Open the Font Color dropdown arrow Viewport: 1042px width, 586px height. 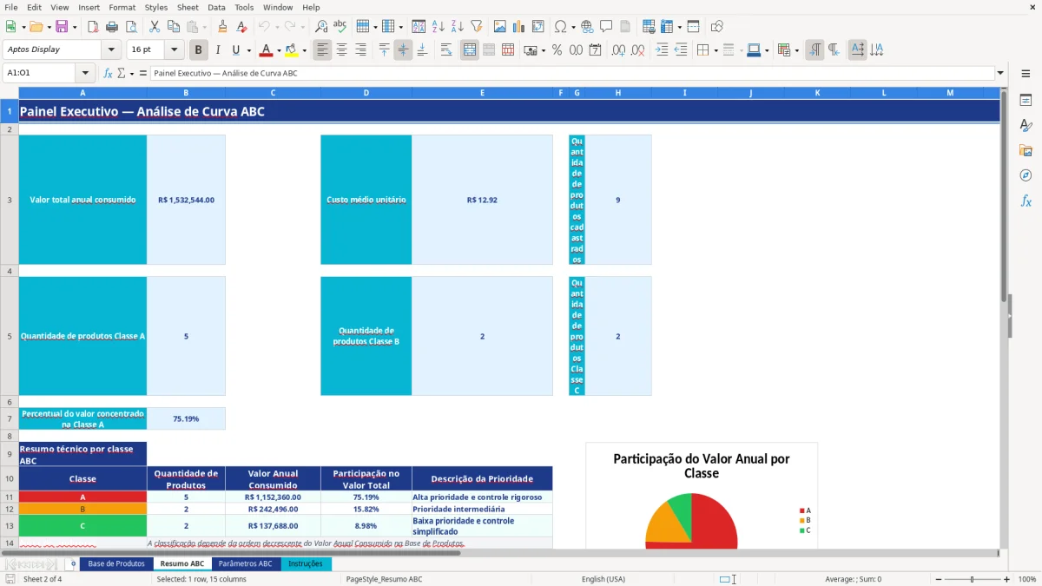tap(278, 50)
